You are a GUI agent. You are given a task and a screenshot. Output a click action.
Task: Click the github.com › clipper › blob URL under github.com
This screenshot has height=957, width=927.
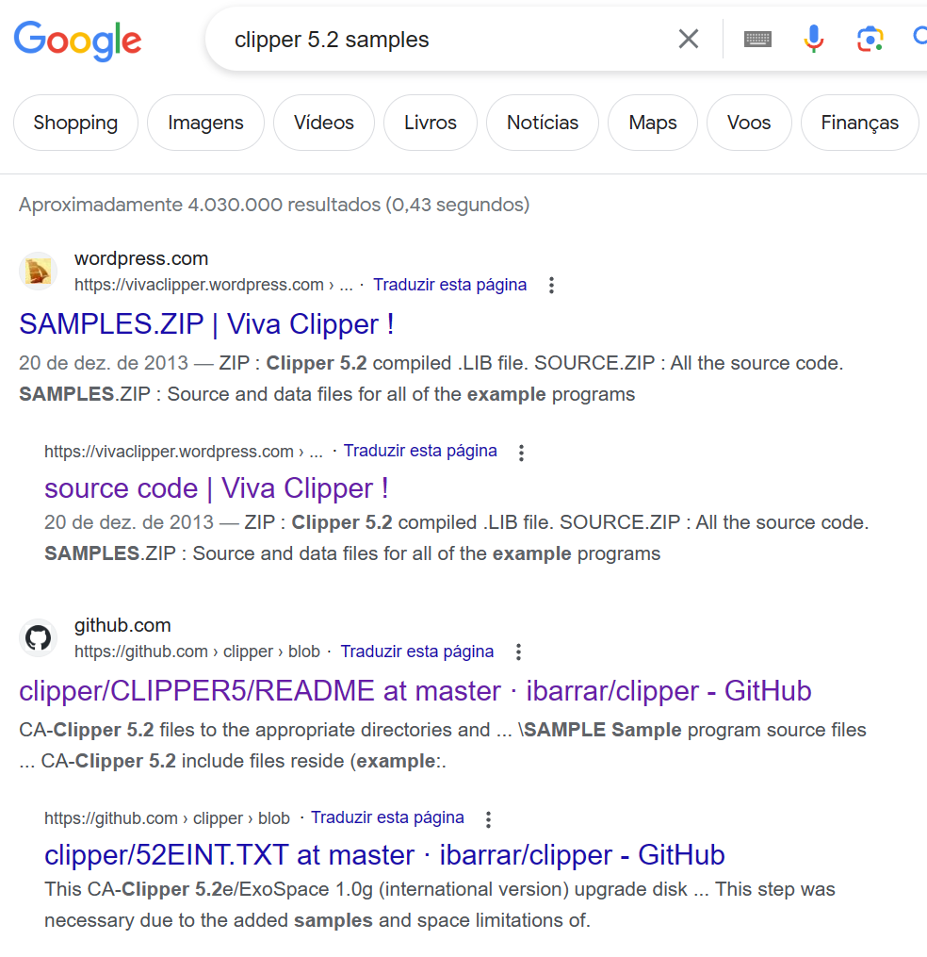(x=197, y=652)
